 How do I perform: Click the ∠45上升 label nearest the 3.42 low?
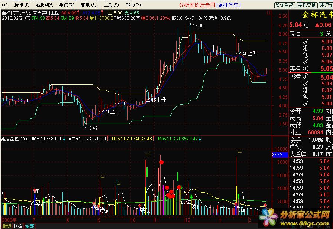110,111
